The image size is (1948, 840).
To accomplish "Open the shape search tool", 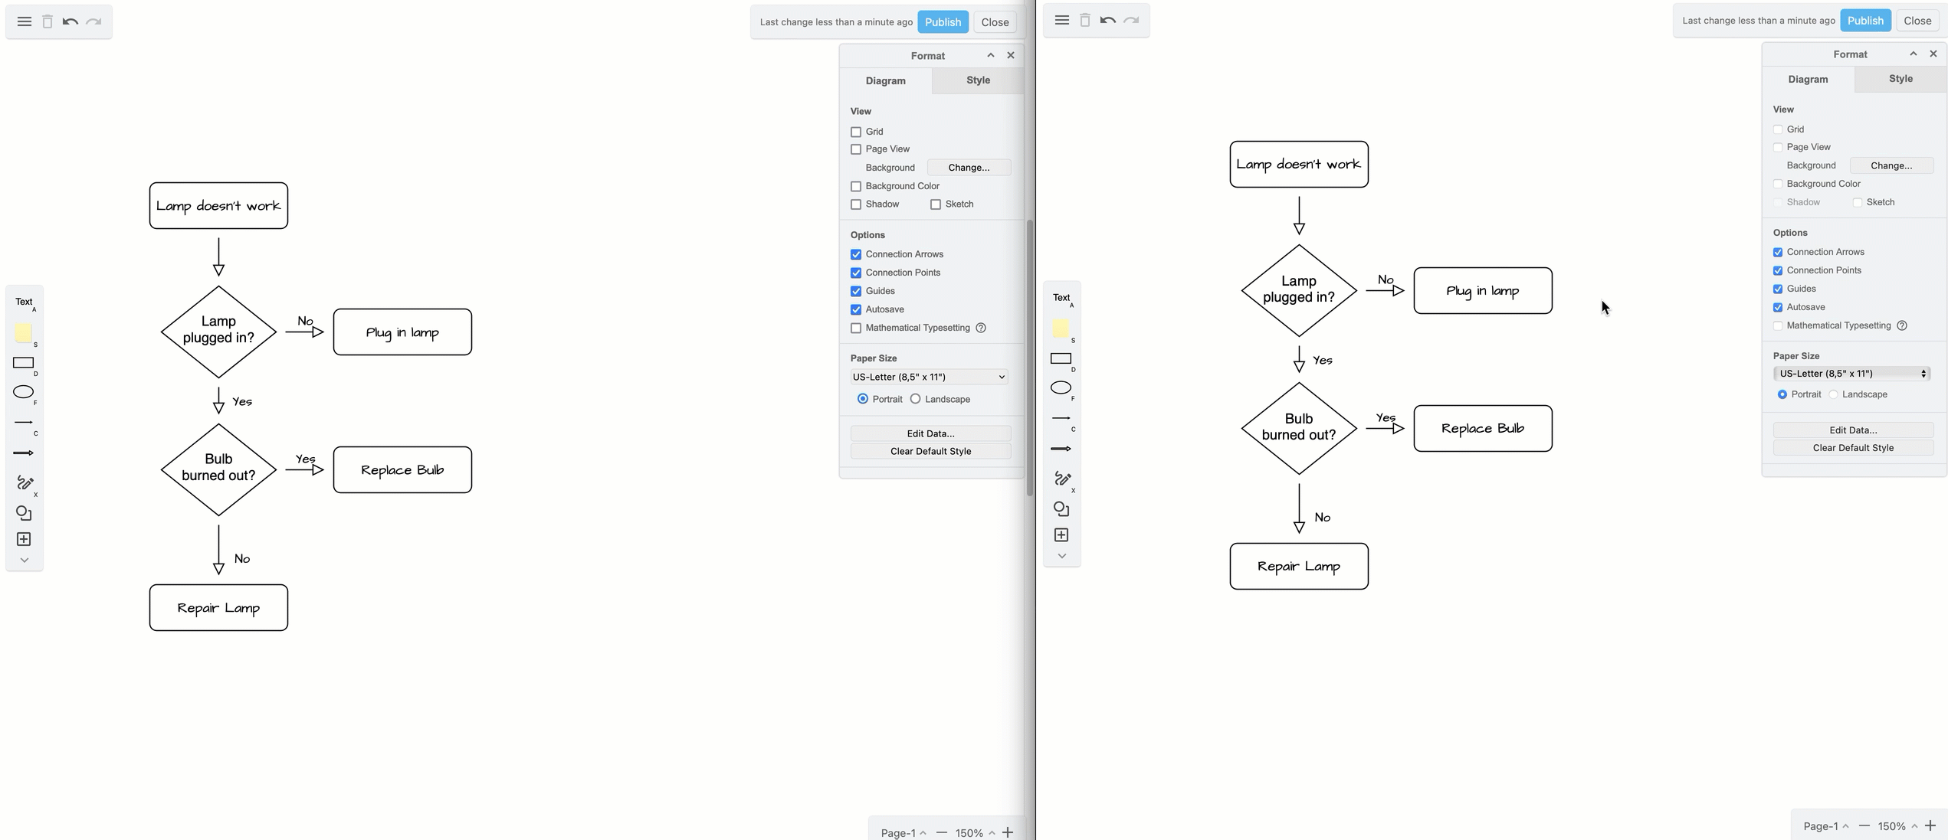I will pyautogui.click(x=24, y=513).
